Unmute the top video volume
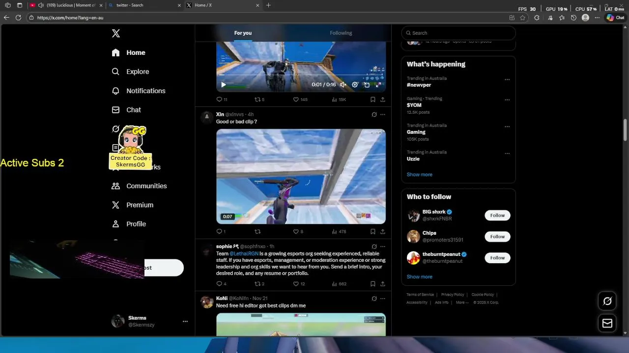This screenshot has width=629, height=353. [343, 84]
